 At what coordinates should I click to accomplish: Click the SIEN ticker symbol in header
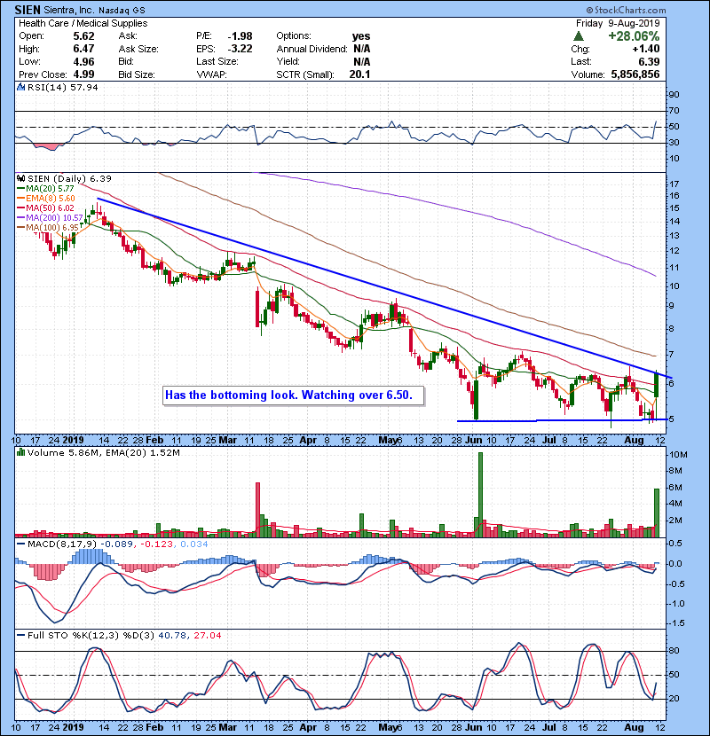coord(27,7)
